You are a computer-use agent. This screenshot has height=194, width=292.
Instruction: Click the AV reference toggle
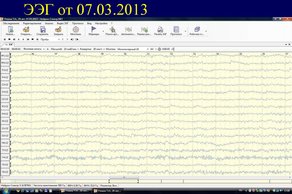point(151,49)
